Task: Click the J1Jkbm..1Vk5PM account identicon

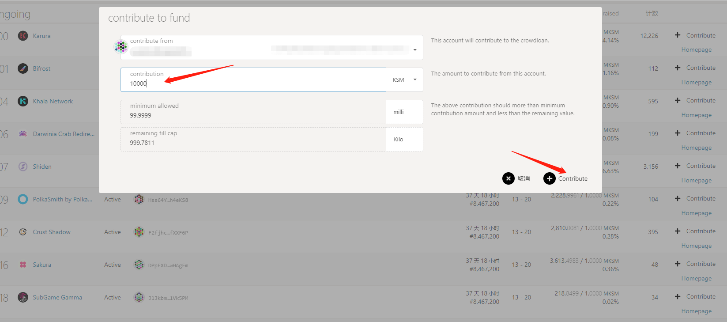Action: 139,297
